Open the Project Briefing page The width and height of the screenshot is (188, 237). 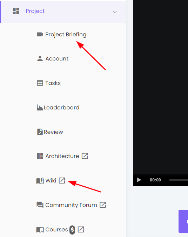[x=66, y=35]
